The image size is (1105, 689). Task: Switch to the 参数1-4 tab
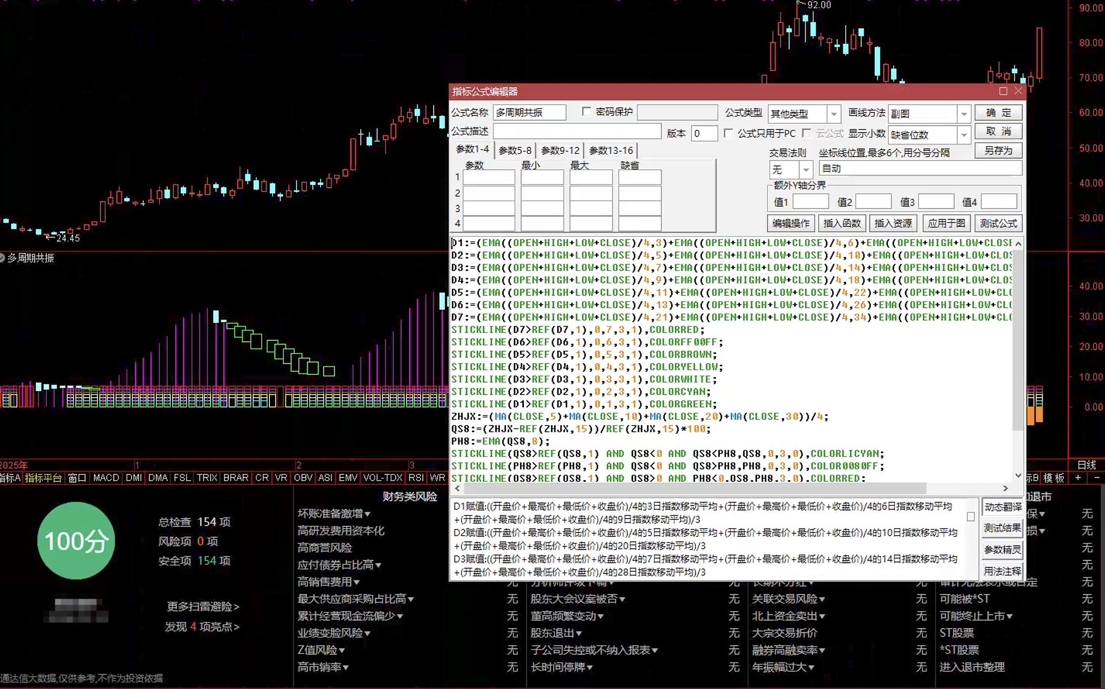[x=473, y=149]
